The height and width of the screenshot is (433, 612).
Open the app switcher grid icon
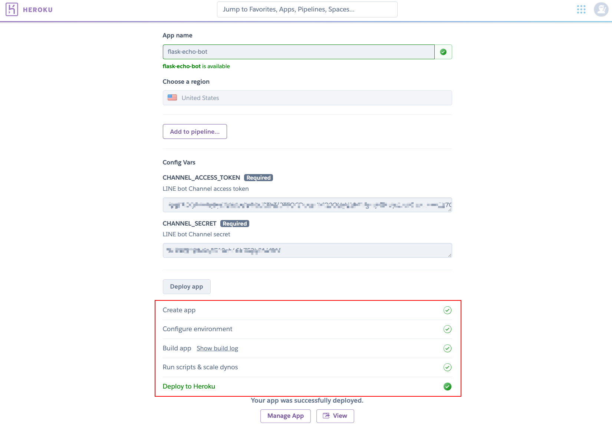[x=581, y=9]
